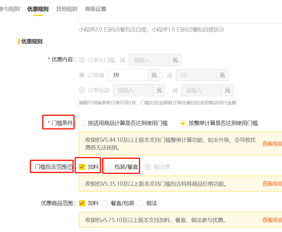Screen dimensions: 282x232
Task: Open 查看收银 link in V5.35.10 notice
Action: [272, 184]
